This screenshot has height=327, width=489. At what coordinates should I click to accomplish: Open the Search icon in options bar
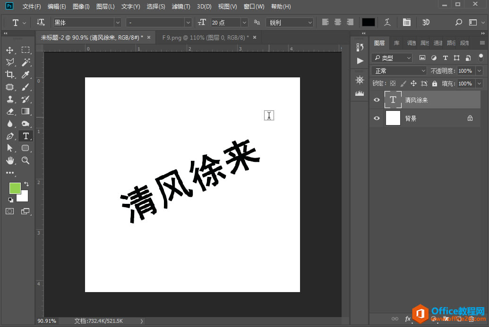458,23
